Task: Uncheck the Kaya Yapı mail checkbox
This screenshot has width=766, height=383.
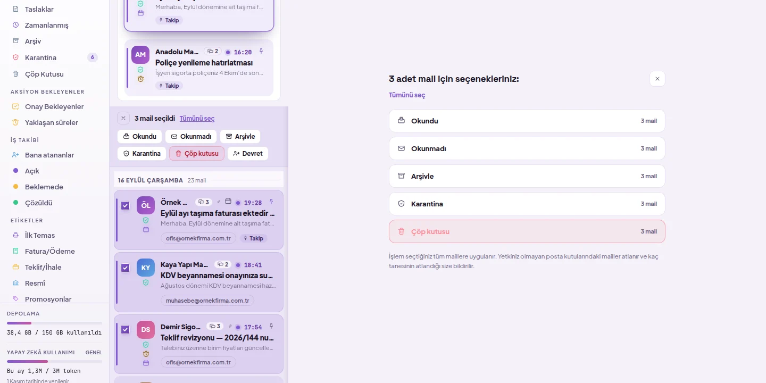Action: (126, 268)
